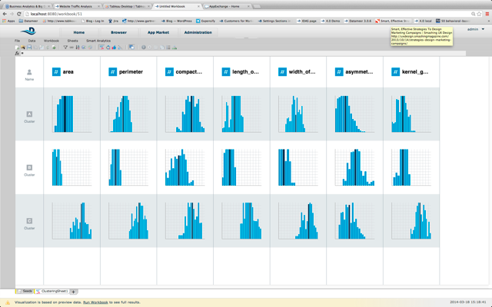The width and height of the screenshot is (492, 307).
Task: Click the thumbs-up recommendation icon
Action: pos(114,48)
